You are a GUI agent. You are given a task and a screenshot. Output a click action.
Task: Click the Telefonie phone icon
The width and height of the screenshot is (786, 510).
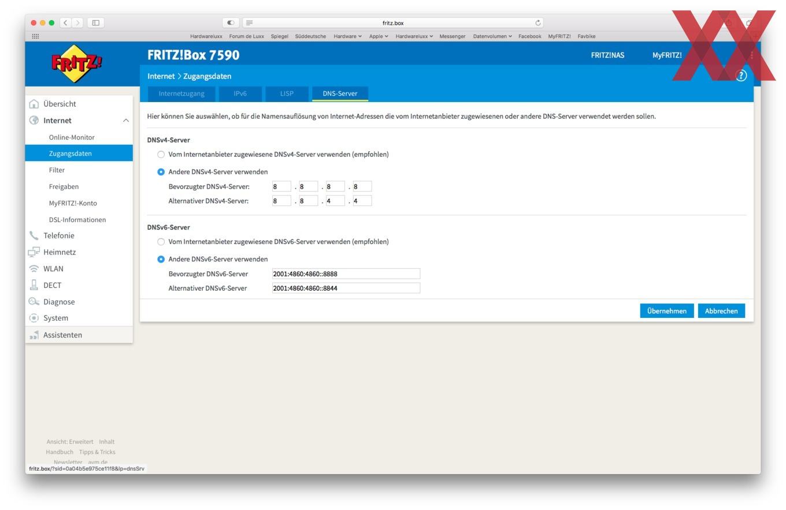tap(34, 235)
